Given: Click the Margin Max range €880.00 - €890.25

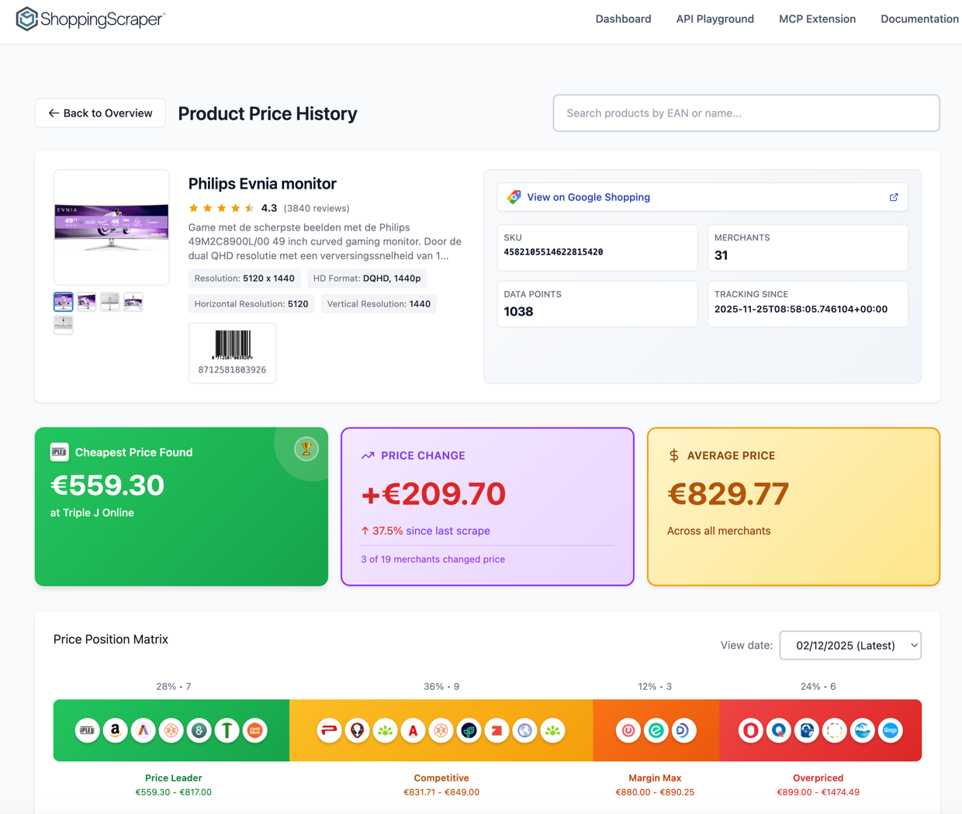Looking at the screenshot, I should (655, 792).
